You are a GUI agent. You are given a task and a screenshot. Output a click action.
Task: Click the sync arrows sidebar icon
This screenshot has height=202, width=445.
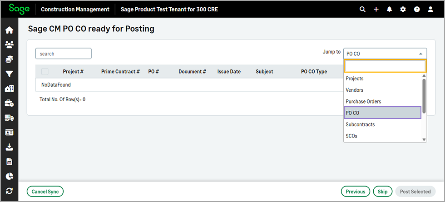(10, 191)
